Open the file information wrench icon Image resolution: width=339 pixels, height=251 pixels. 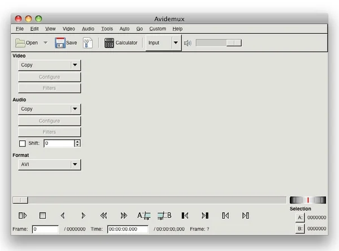pos(88,42)
